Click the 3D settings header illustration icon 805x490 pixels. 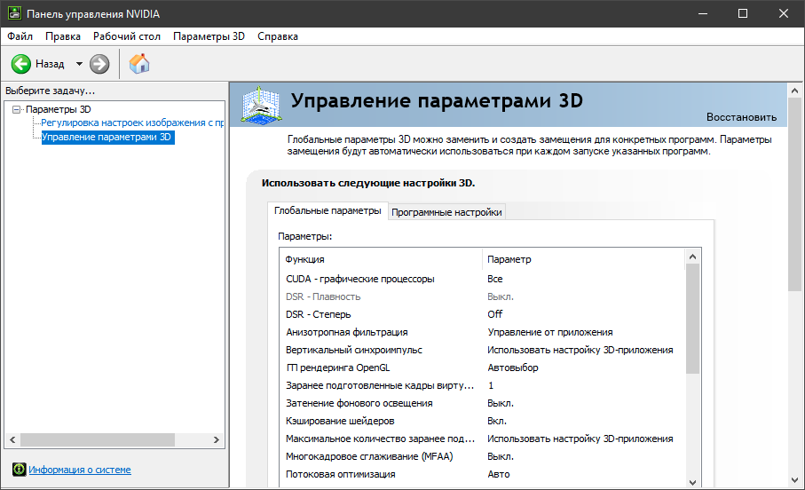pyautogui.click(x=261, y=106)
